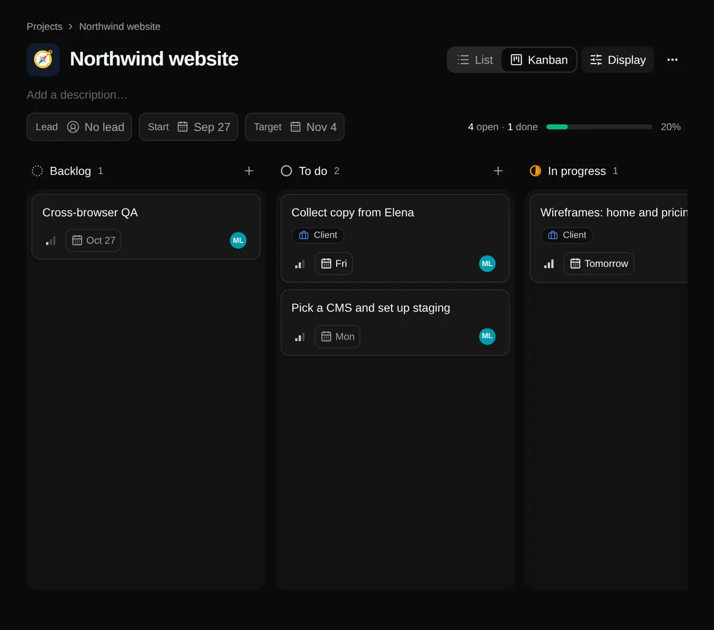Viewport: 714px width, 630px height.
Task: Click priority bars on Pick a CMS card
Action: point(300,336)
